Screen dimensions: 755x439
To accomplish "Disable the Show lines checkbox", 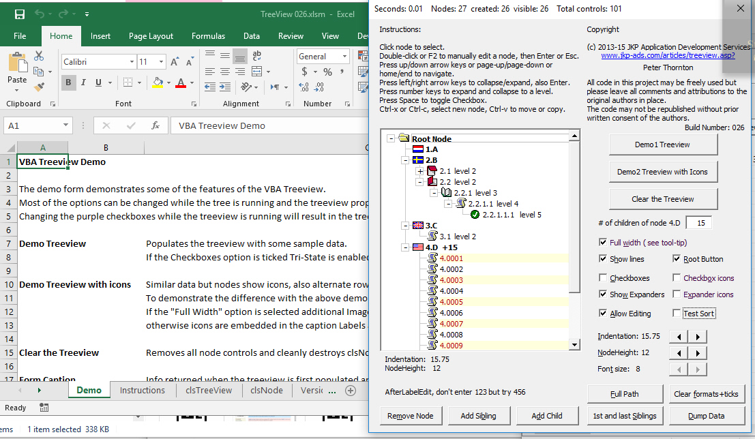I will coord(603,258).
